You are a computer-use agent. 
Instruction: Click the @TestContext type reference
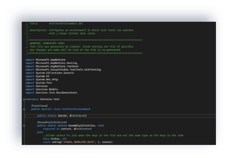pos(83,129)
